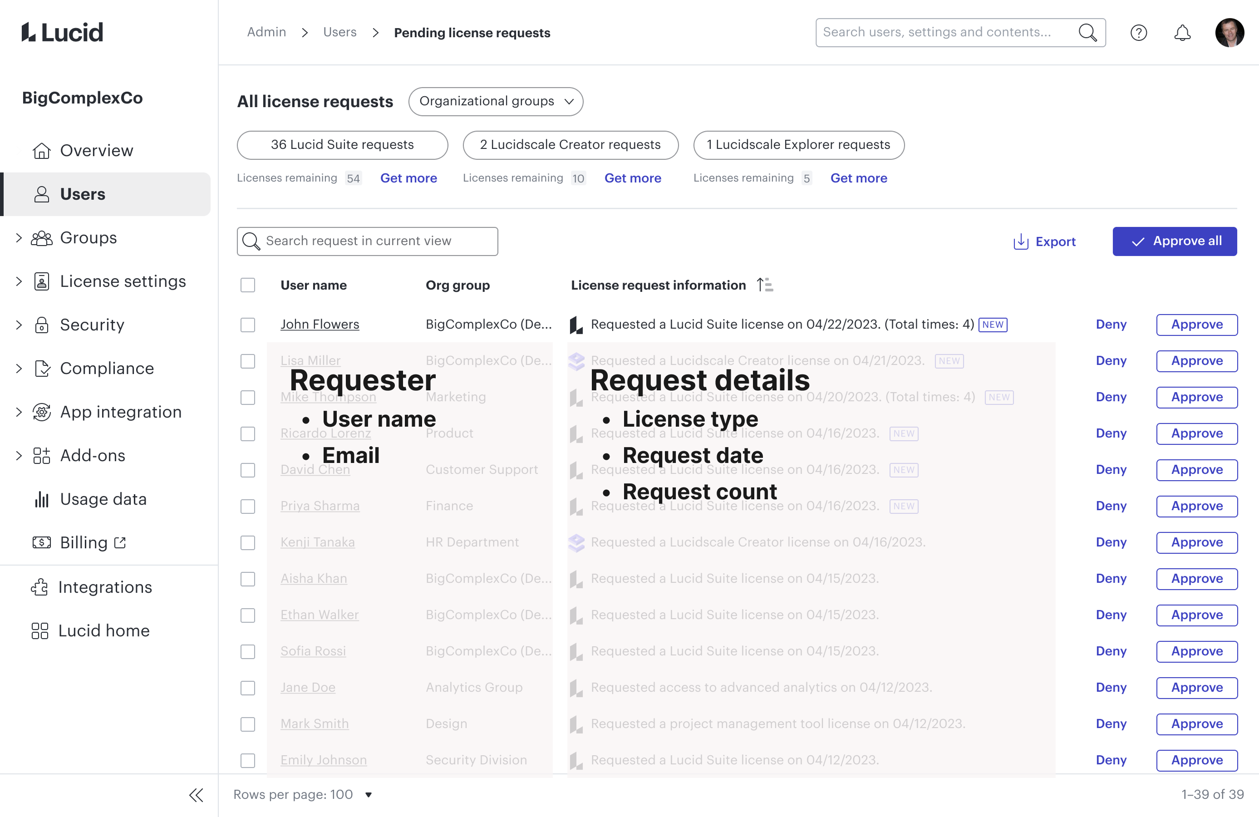Collapse the sidebar with double chevron
The image size is (1259, 817).
click(x=196, y=795)
